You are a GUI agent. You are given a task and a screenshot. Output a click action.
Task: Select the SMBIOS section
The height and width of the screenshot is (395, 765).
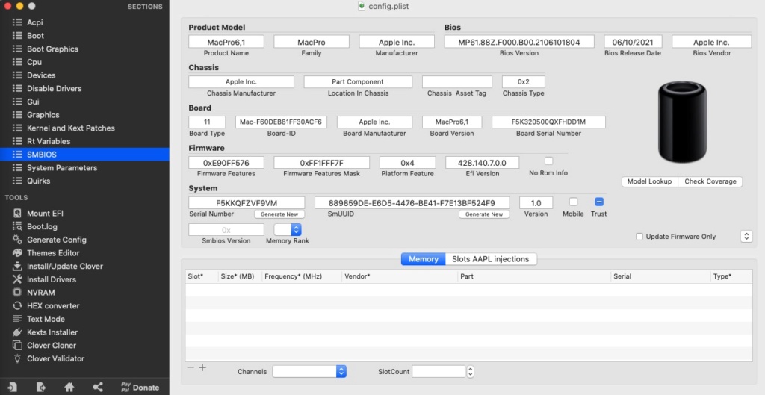tap(84, 154)
